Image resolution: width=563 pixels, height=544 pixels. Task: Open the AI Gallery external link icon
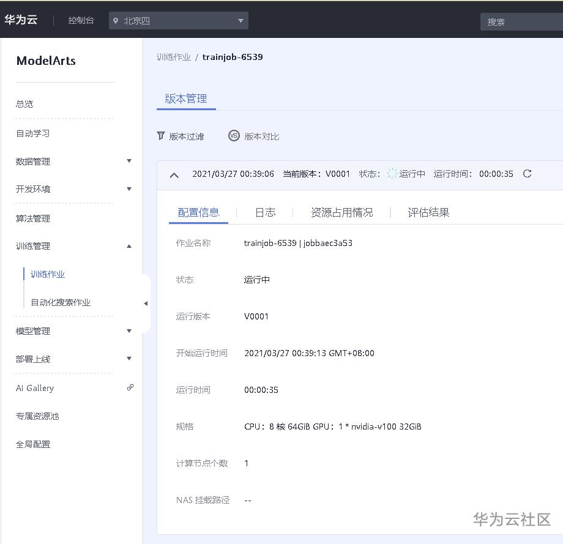130,387
